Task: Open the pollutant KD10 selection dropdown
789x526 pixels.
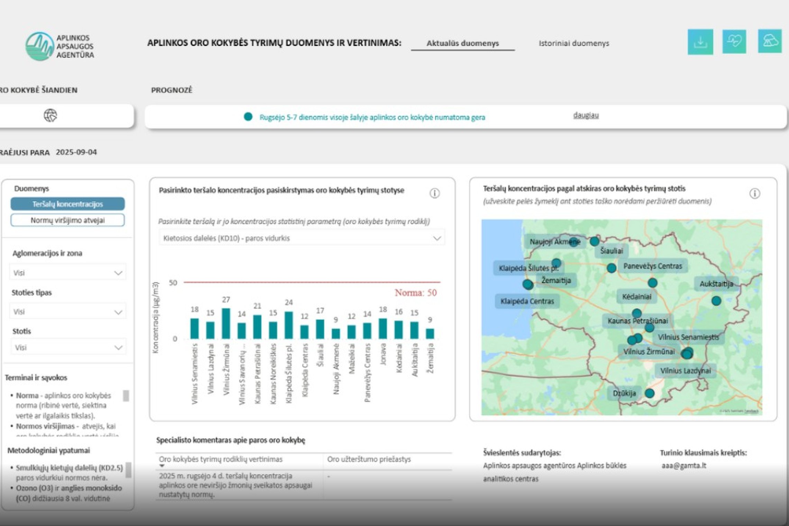Action: (302, 238)
